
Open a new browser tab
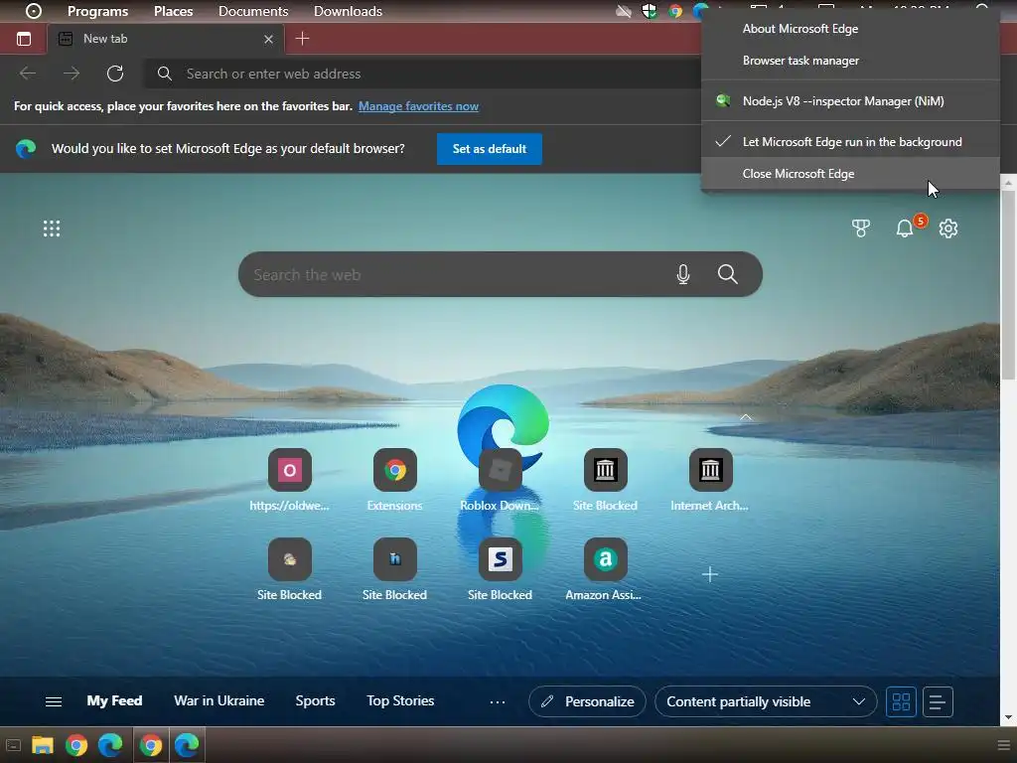pos(302,39)
